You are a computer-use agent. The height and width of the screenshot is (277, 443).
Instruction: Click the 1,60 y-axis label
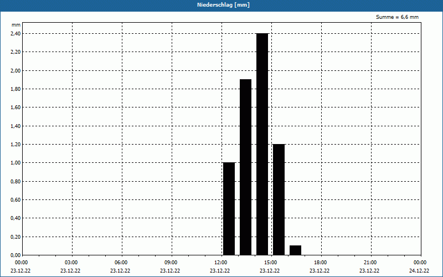(16, 107)
